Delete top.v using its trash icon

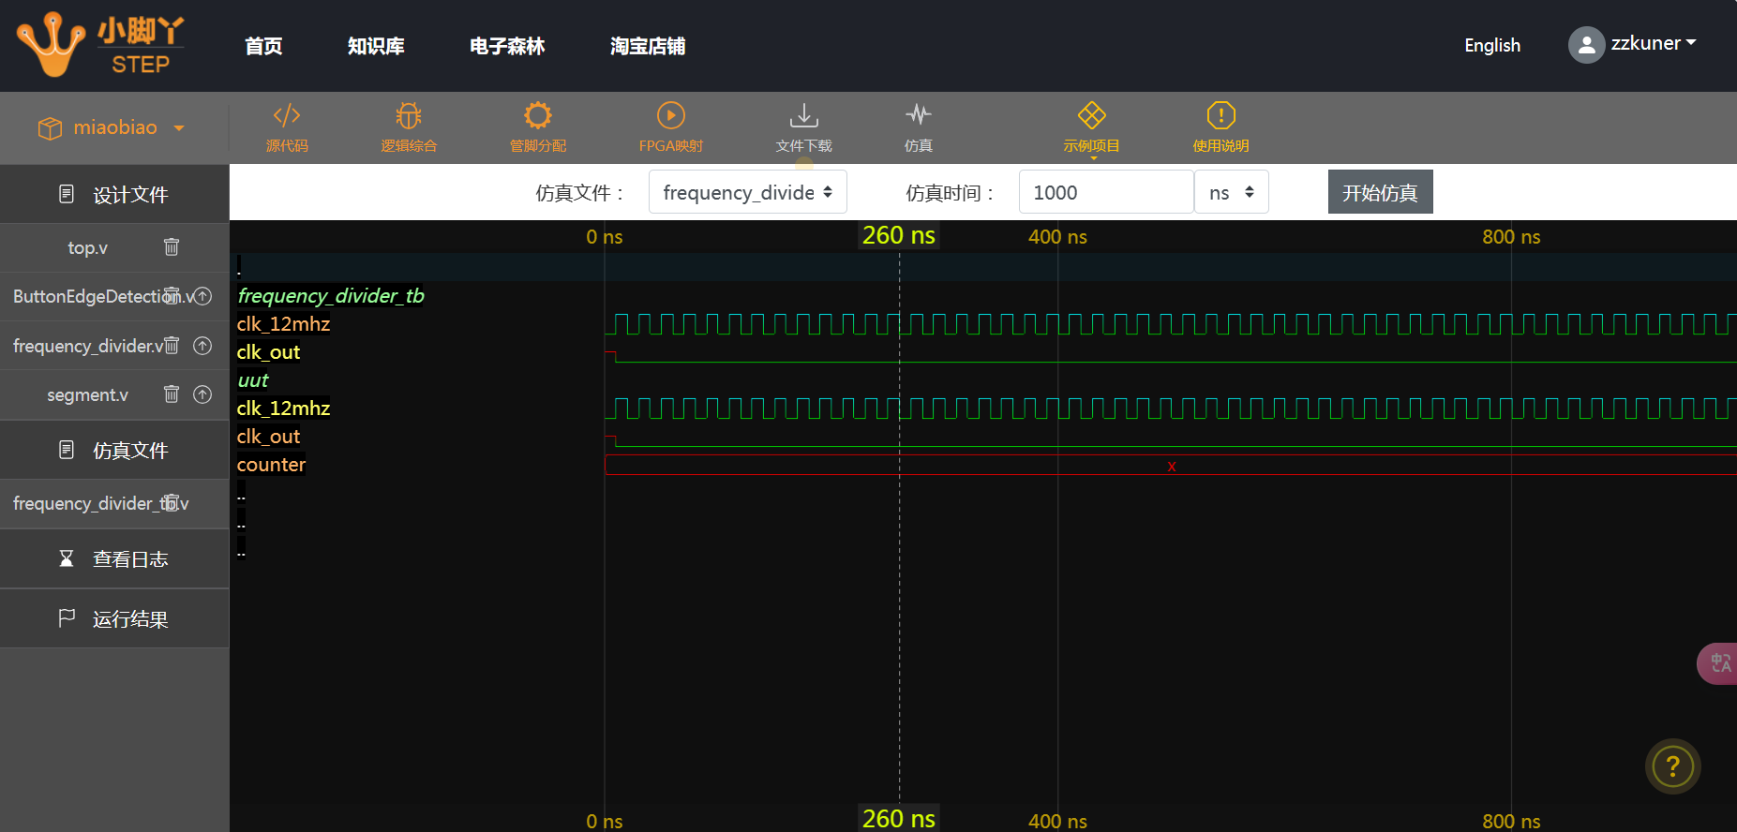click(x=172, y=247)
